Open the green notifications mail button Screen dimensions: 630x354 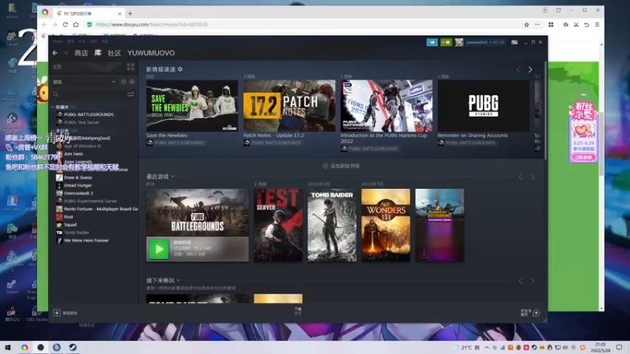[446, 42]
